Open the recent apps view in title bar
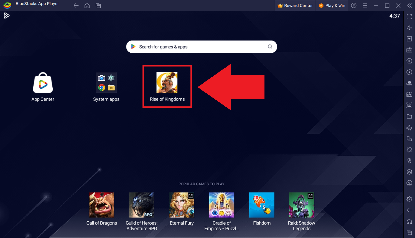This screenshot has width=415, height=238. pyautogui.click(x=98, y=6)
